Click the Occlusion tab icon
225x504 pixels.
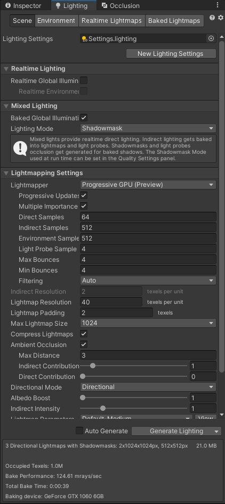point(105,5)
